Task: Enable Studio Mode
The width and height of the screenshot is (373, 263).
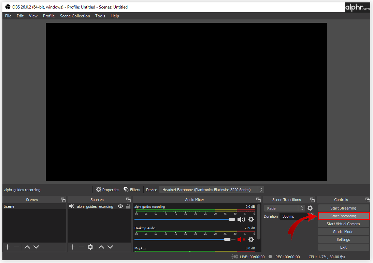Action: click(x=343, y=232)
